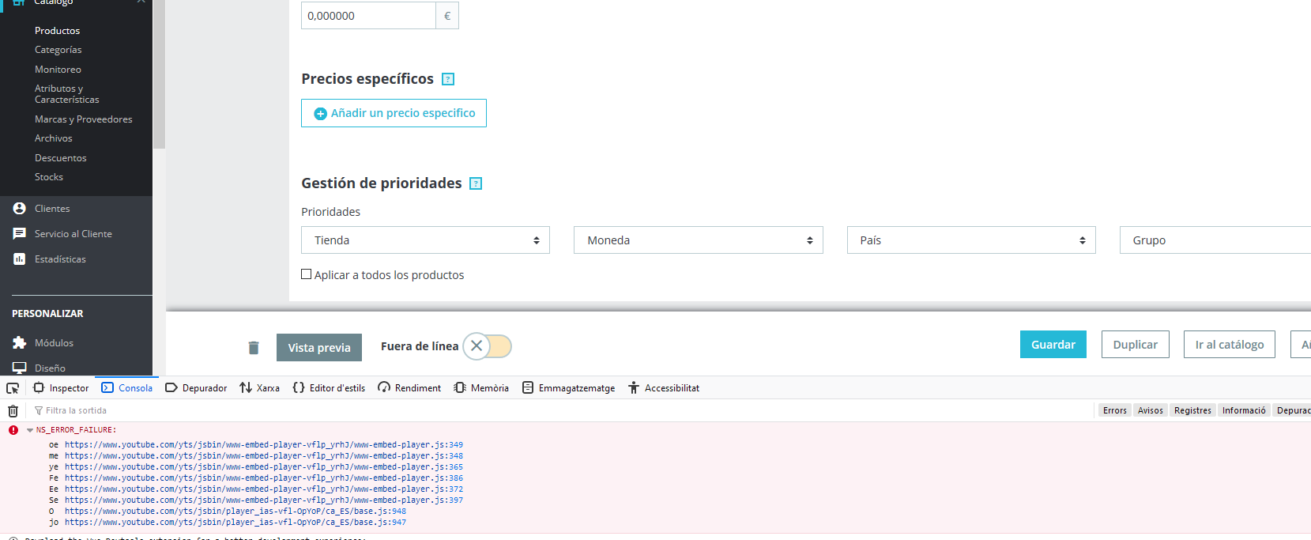Click the Duplicar button
The image size is (1311, 540).
tap(1136, 345)
